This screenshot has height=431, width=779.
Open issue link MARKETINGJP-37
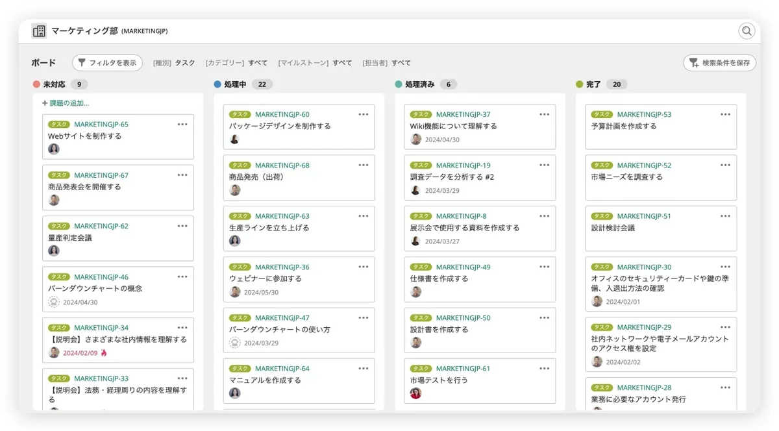click(x=464, y=114)
